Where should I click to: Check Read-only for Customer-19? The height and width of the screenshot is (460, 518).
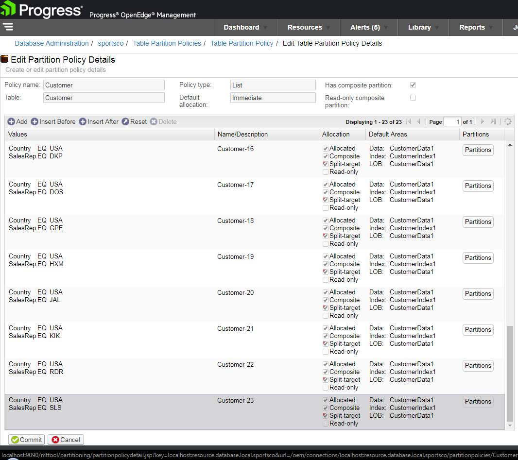[326, 280]
